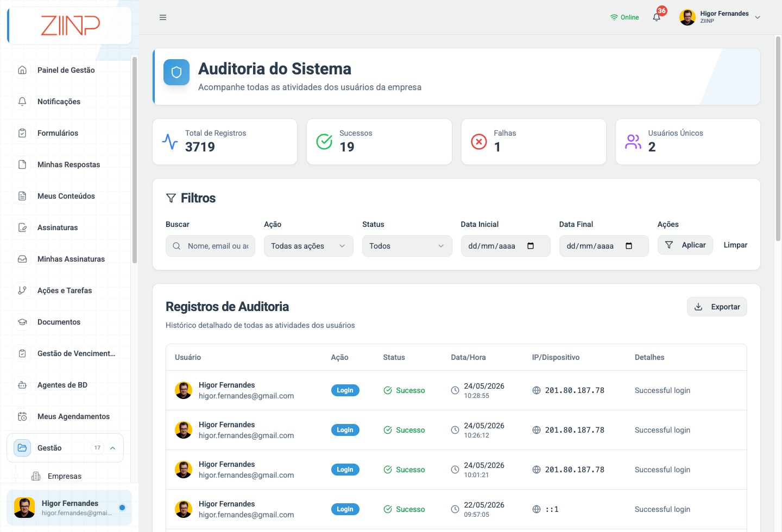
Task: Export audit records with Exportar
Action: [x=717, y=307]
